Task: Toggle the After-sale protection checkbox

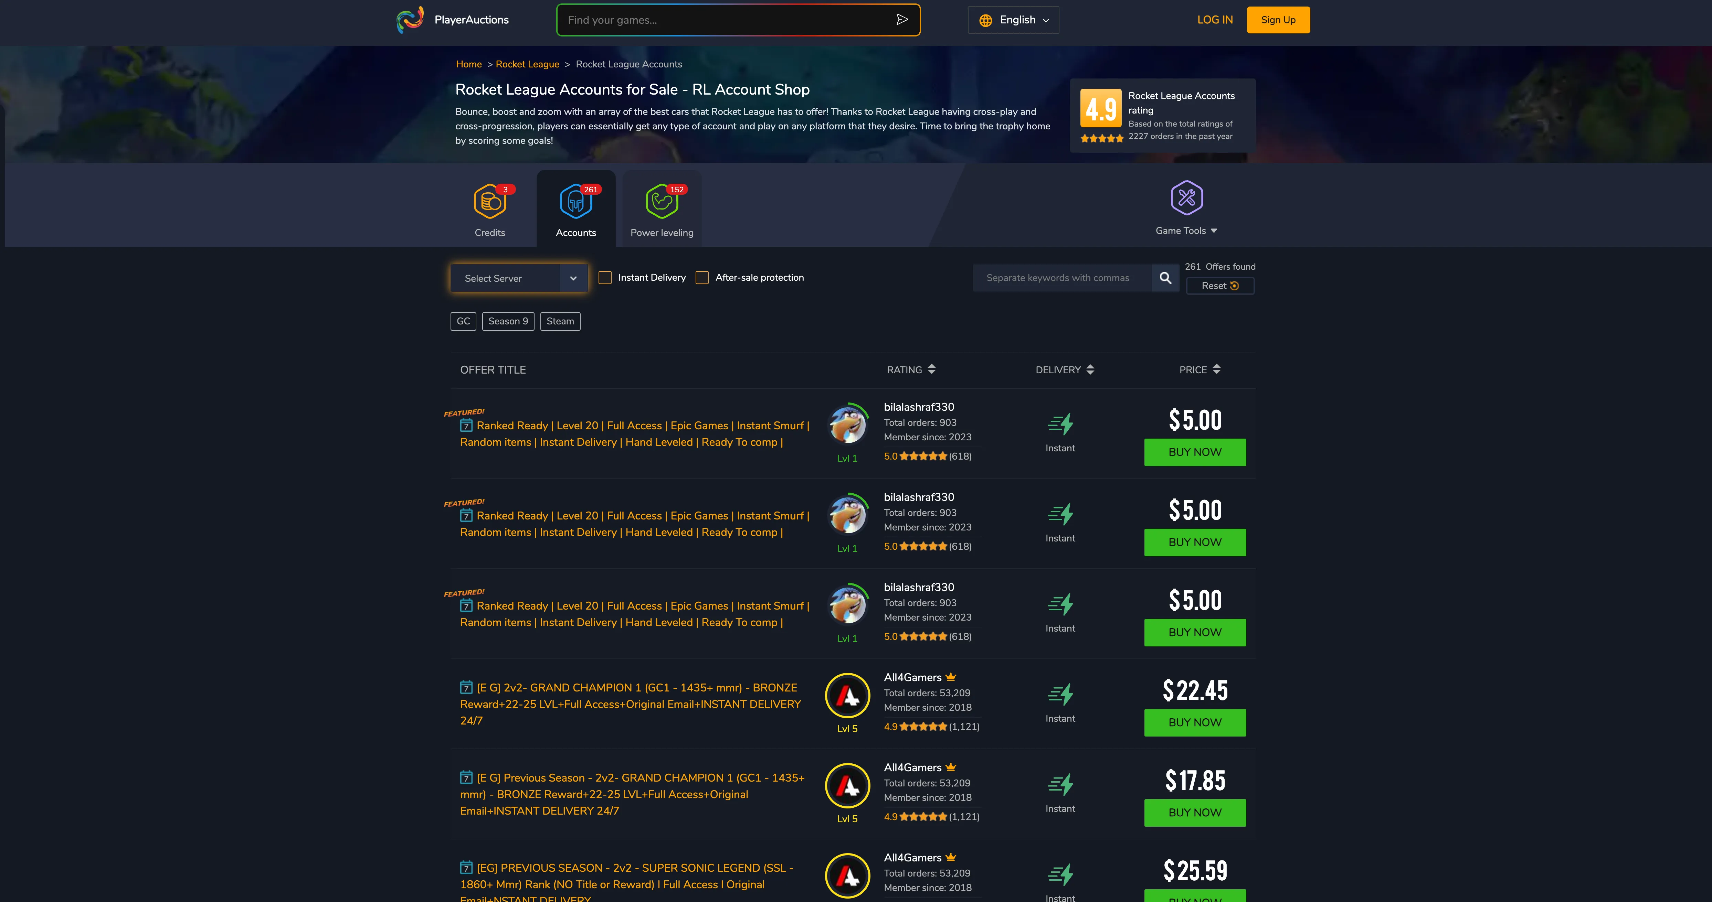Action: (702, 278)
